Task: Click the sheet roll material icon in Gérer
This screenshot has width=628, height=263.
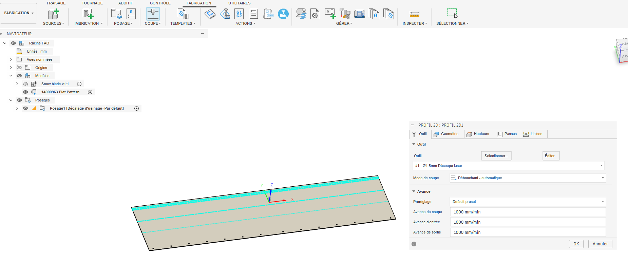Action: coord(301,14)
